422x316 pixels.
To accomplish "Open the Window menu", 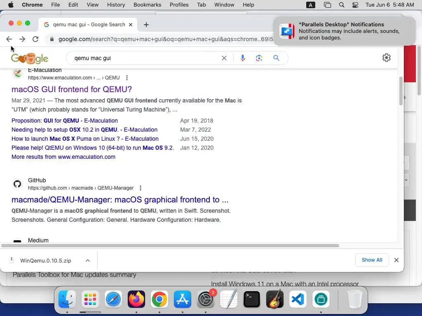I will click(x=224, y=5).
